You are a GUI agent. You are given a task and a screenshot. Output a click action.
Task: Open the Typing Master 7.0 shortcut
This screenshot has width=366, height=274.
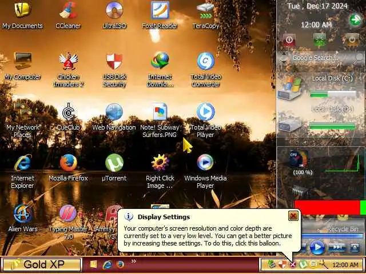click(x=68, y=222)
